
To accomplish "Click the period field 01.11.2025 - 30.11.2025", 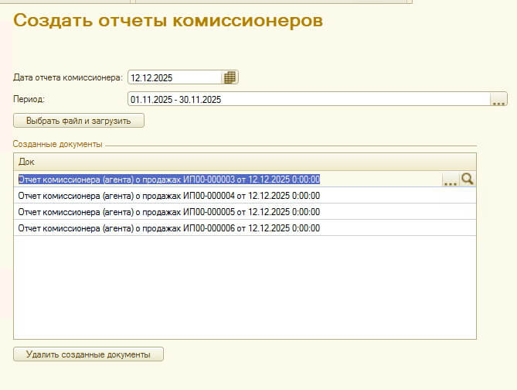I will (308, 99).
